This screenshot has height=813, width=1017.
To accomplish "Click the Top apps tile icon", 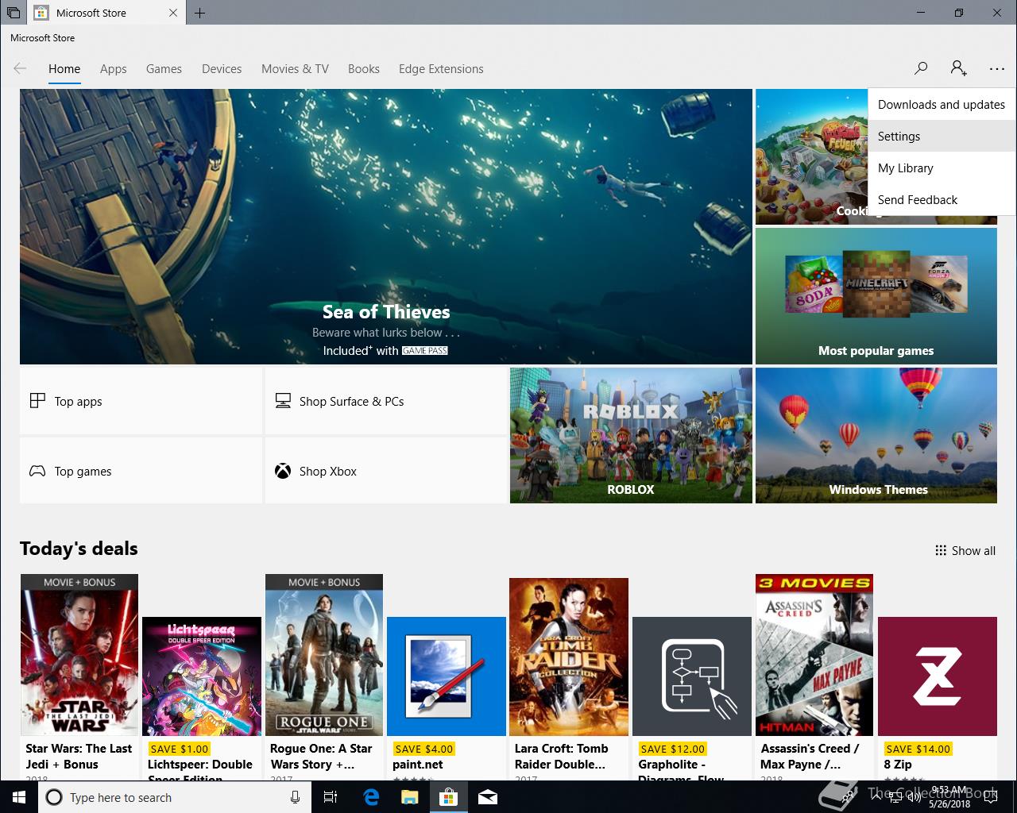I will (37, 401).
